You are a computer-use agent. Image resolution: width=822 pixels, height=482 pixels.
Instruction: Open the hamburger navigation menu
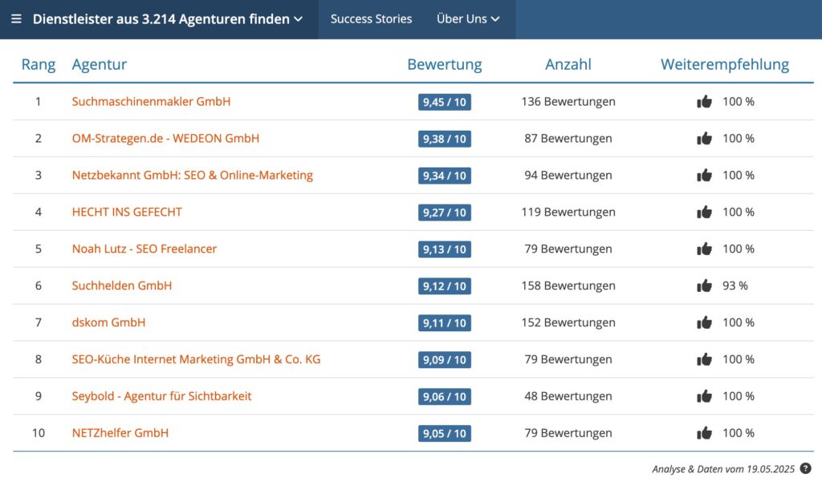(16, 19)
